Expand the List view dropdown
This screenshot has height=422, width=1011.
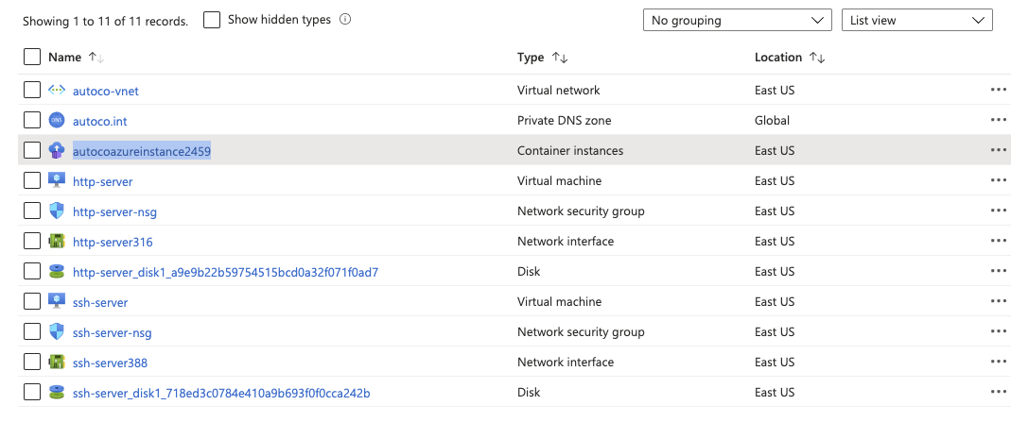[x=916, y=20]
